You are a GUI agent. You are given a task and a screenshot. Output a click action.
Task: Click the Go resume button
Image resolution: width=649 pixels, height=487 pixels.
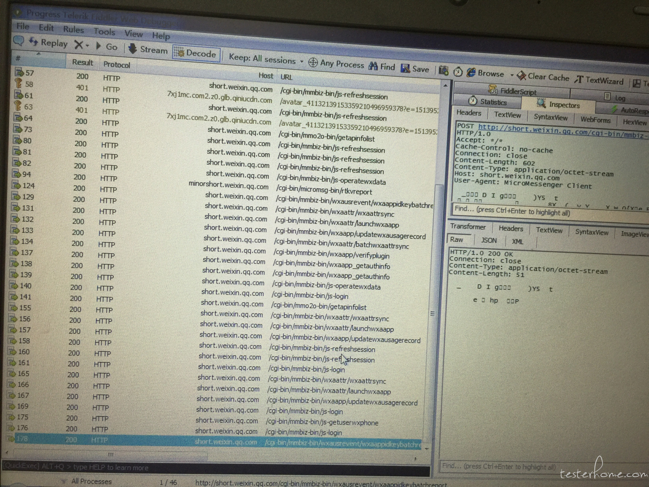106,46
